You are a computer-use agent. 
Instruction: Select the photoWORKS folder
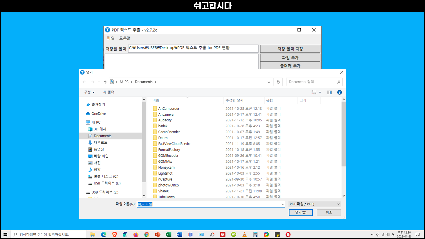tap(168, 185)
